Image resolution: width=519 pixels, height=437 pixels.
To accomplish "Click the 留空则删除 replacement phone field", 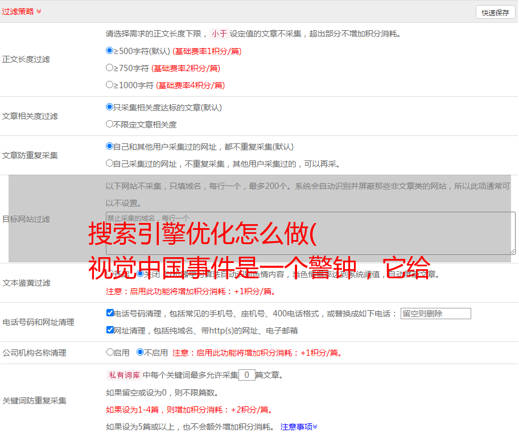I will pos(435,314).
